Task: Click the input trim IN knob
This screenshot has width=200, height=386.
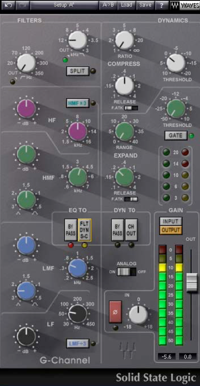Action: (138, 314)
